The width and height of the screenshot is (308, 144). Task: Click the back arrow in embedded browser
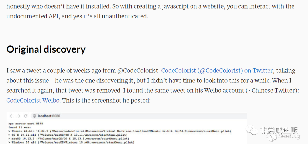pyautogui.click(x=12, y=116)
